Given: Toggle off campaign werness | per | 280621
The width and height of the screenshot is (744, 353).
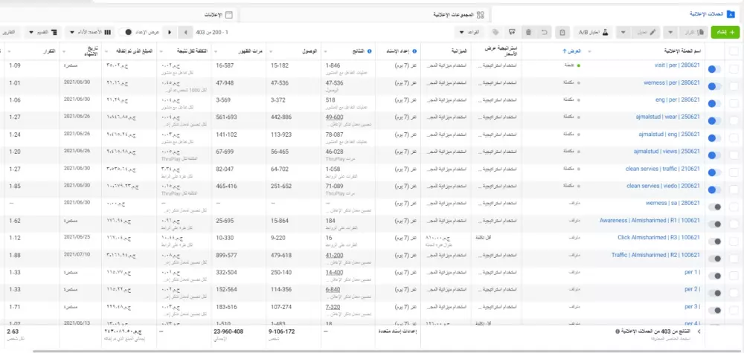Looking at the screenshot, I should 714,86.
